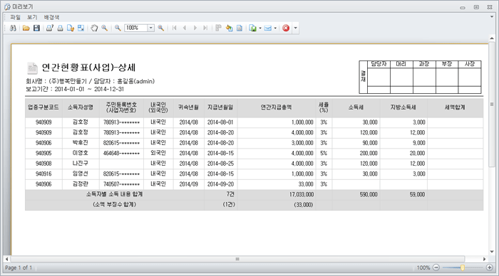Open the 배경색 menu
Viewport: 499px width, 276px height.
pyautogui.click(x=51, y=17)
